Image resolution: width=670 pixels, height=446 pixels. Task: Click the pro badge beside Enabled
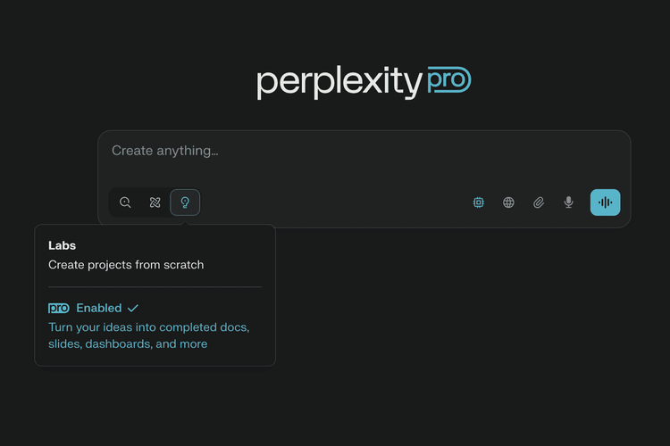[59, 308]
